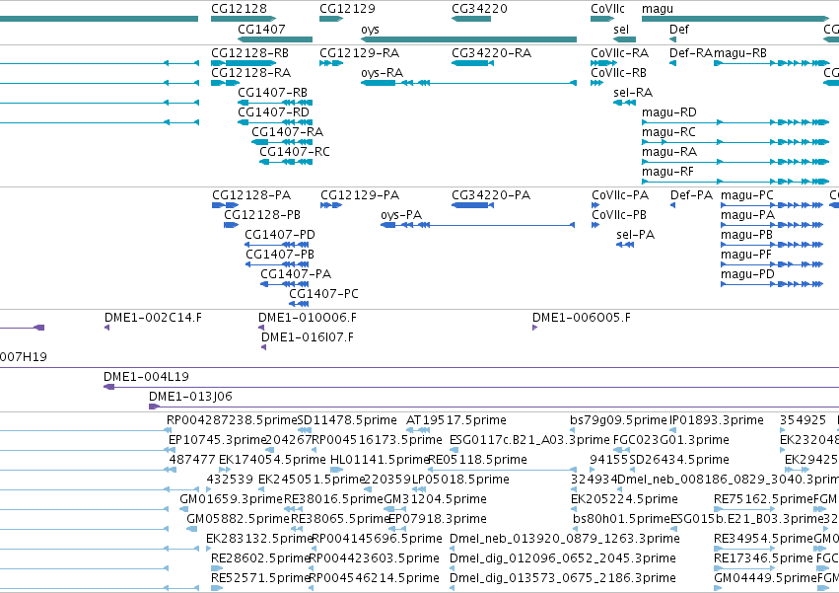839x593 pixels.
Task: Click the magu-RC transcript label
Action: 668,132
